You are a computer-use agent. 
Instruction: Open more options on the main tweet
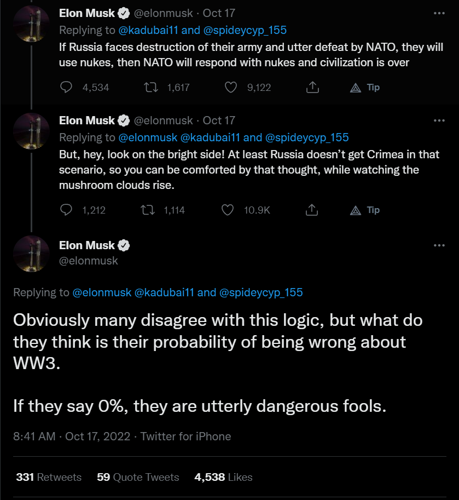(439, 246)
